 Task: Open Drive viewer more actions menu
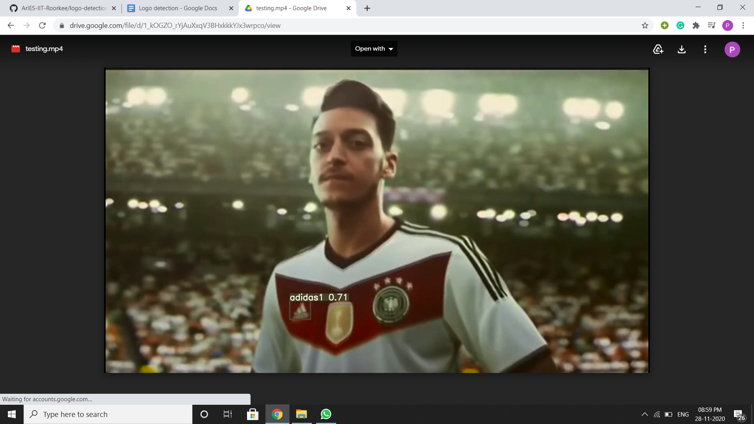pyautogui.click(x=705, y=49)
